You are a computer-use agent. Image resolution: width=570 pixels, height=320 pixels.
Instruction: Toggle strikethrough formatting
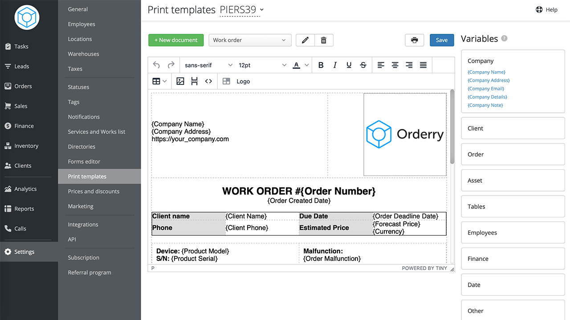(363, 65)
